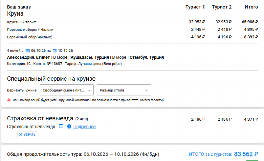
Task: Select the Турист 2 column header
Action: [x=222, y=7]
